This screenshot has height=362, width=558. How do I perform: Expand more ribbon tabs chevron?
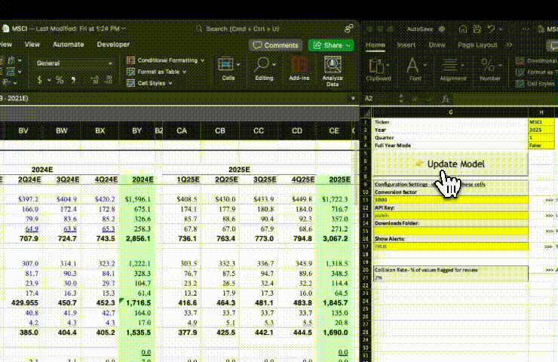[509, 45]
